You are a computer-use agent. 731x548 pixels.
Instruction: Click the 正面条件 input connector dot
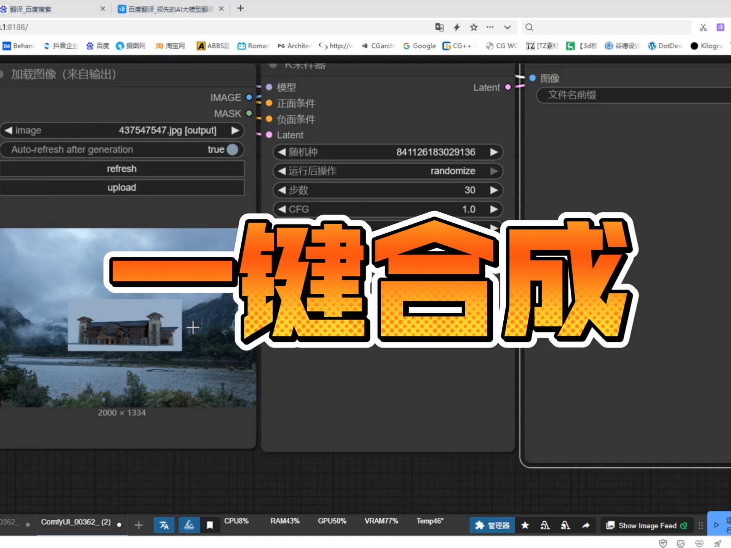pyautogui.click(x=269, y=103)
